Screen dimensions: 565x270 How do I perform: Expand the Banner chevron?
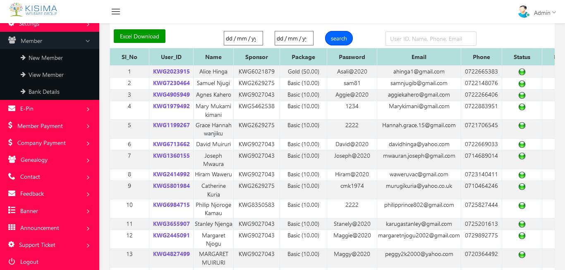click(x=88, y=211)
